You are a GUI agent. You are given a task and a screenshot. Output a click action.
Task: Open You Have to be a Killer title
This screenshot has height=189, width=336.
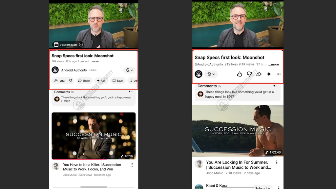(92, 167)
